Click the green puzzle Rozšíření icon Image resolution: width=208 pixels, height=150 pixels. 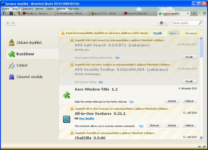click(x=12, y=54)
